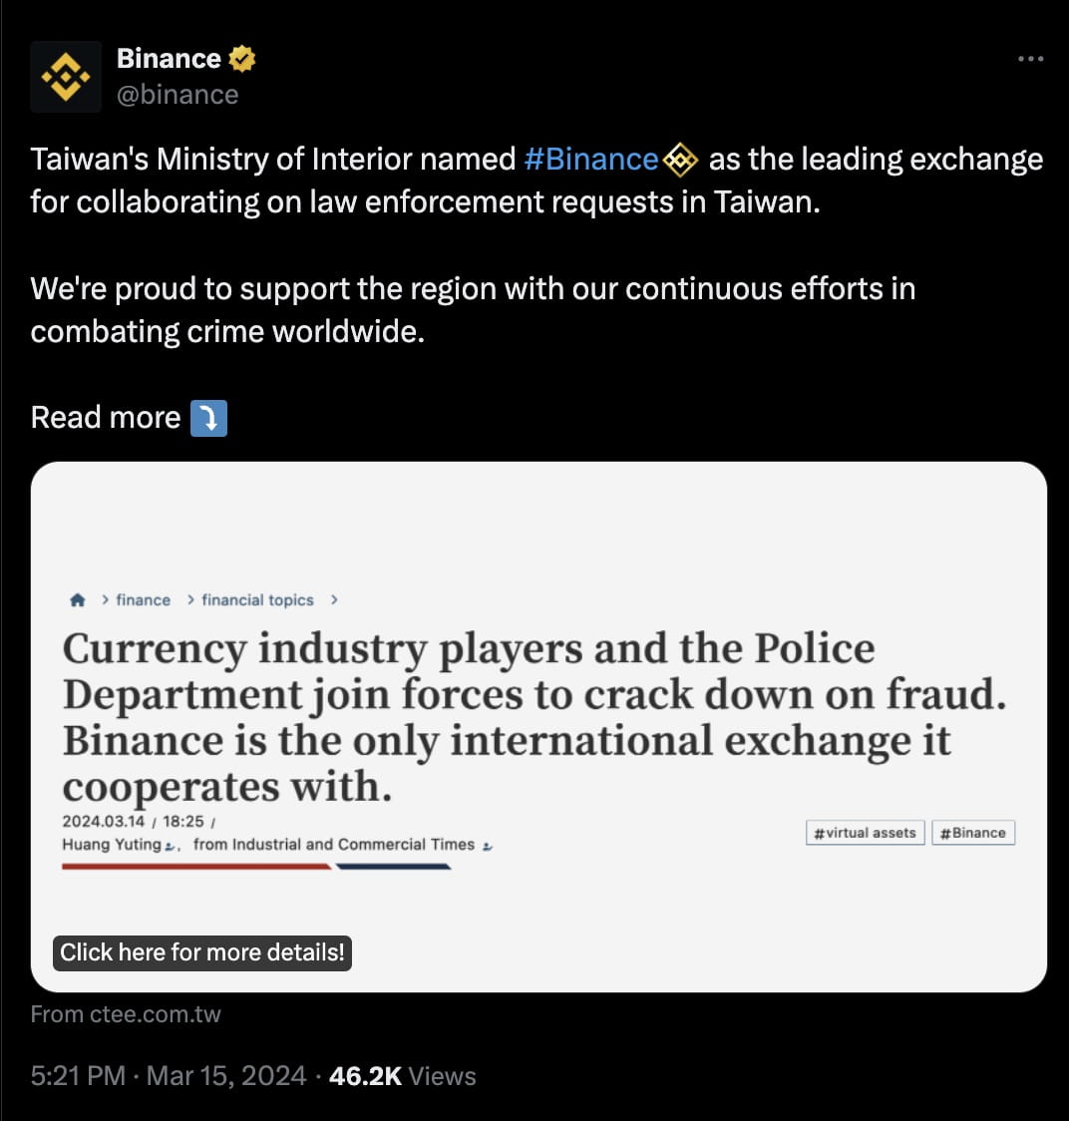The image size is (1069, 1121).
Task: Select the finance breadcrumb item
Action: click(x=143, y=600)
